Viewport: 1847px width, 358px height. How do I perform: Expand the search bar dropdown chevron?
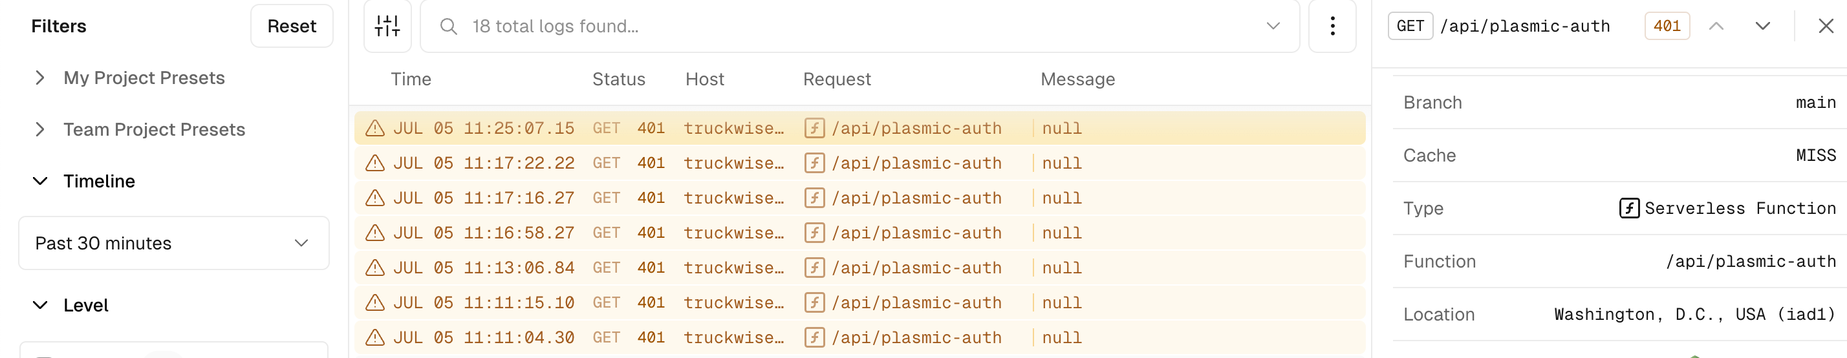click(1273, 26)
